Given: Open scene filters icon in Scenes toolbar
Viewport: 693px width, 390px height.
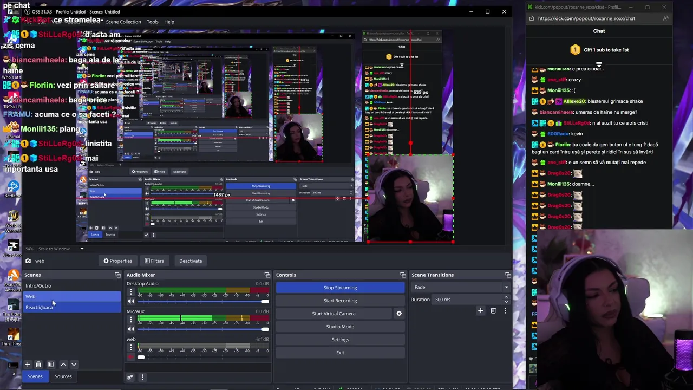Looking at the screenshot, I should tap(51, 365).
